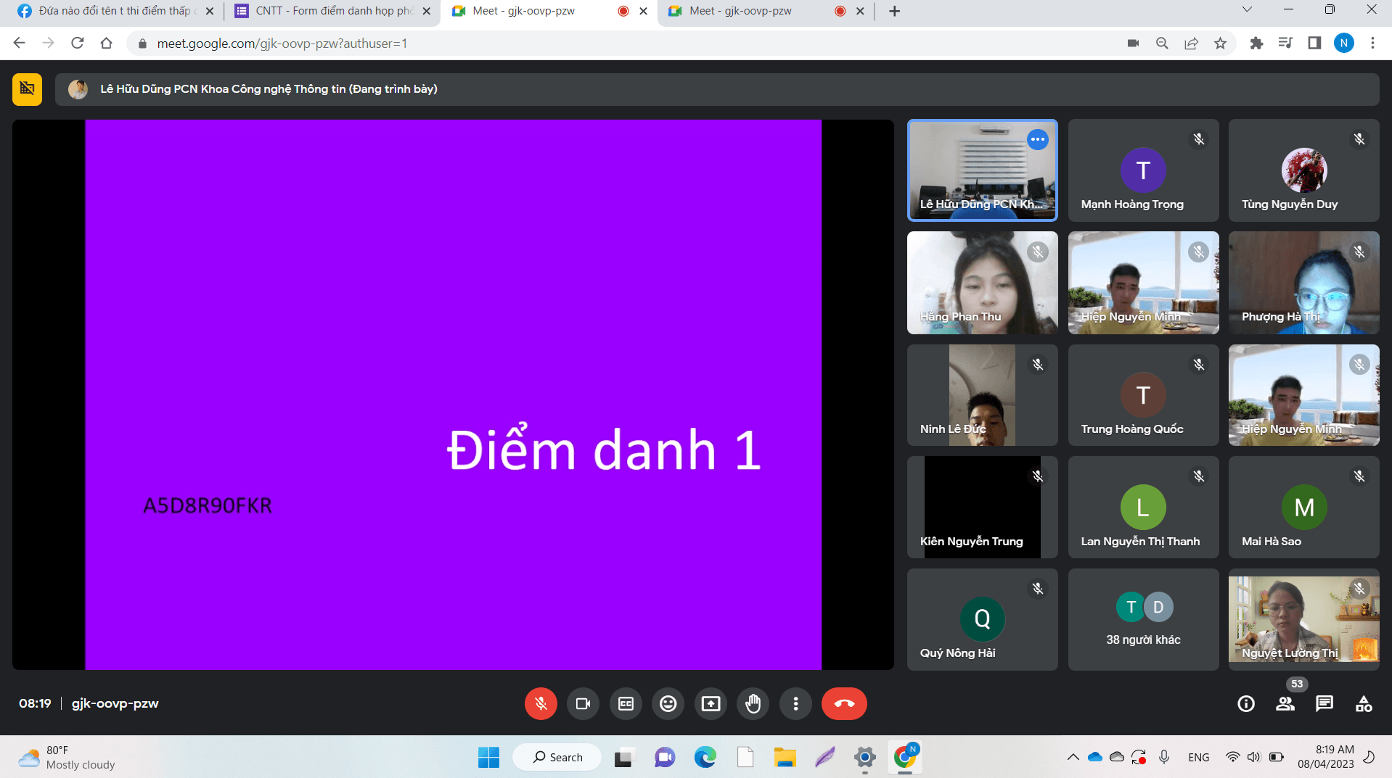
Task: Turn on closed captions
Action: pyautogui.click(x=626, y=703)
